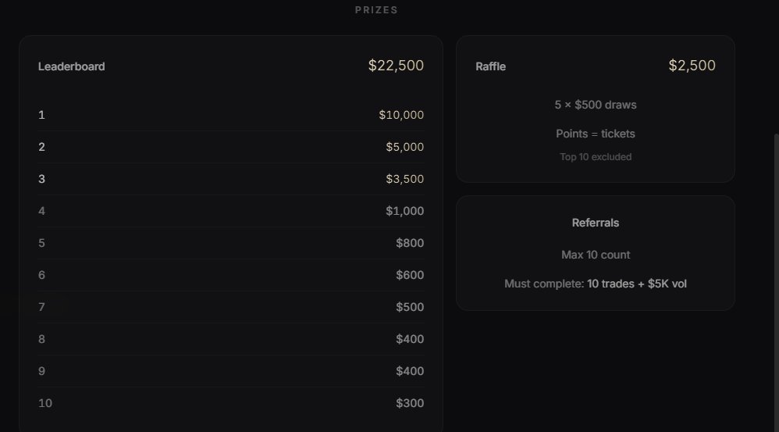This screenshot has height=432, width=779.
Task: Select the $2,500 raffle total
Action: tap(692, 66)
